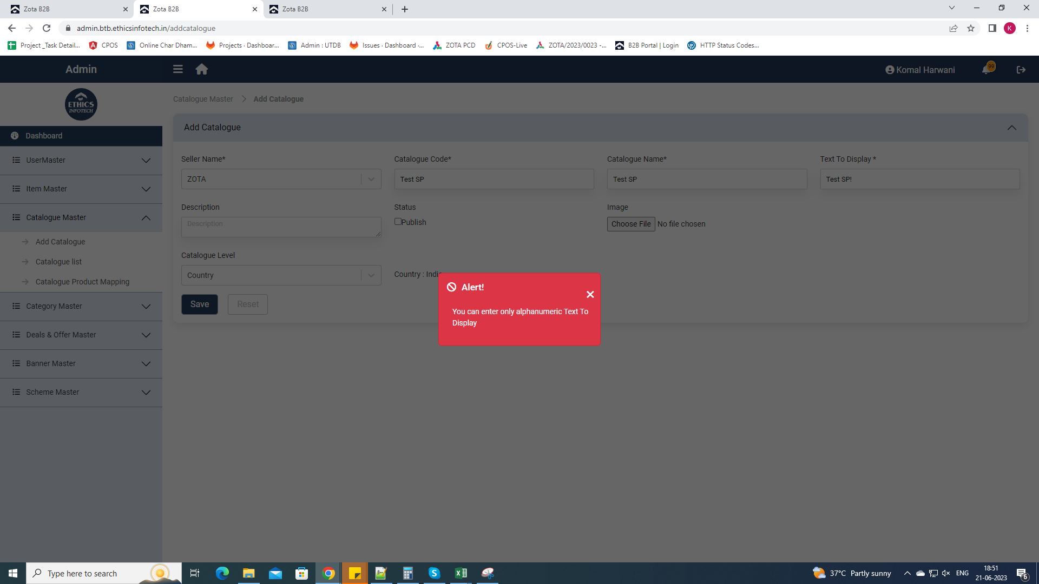The width and height of the screenshot is (1039, 584).
Task: Expand the Item Master sidebar menu
Action: [x=81, y=189]
